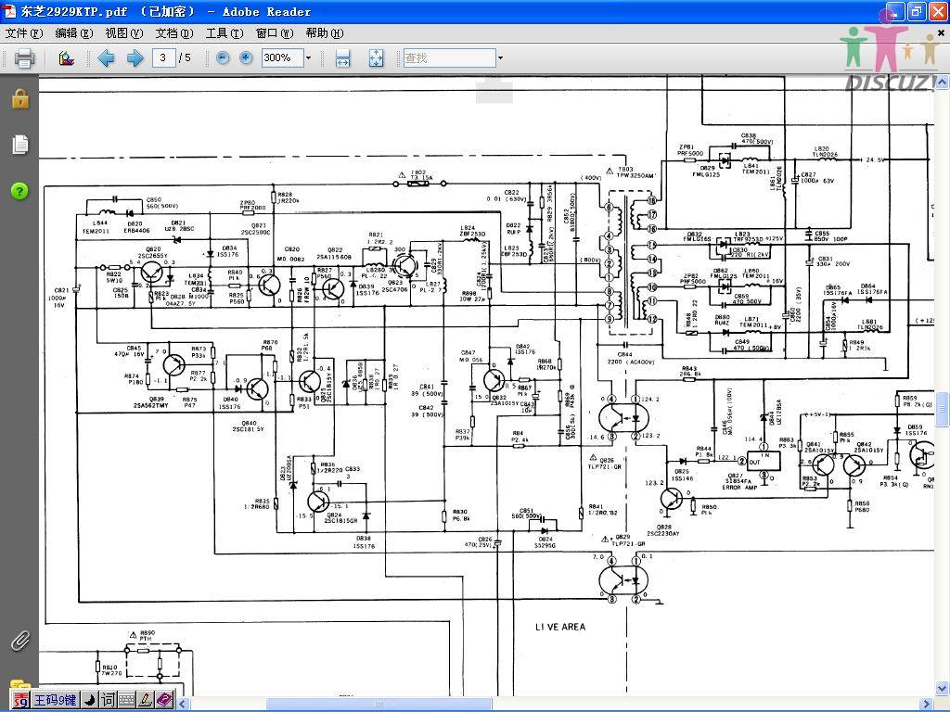Click the Wangma IME logo icon
Screen dimensions: 950x712
point(20,701)
